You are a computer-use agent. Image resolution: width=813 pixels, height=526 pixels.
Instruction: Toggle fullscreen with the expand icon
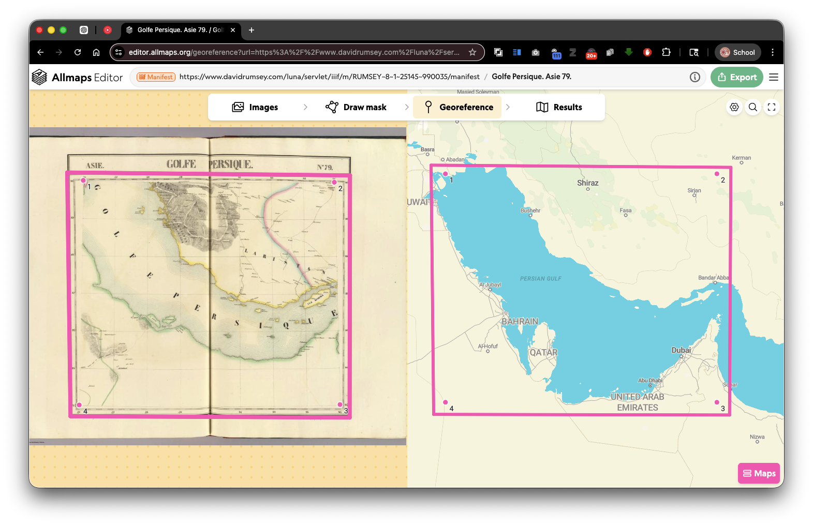pos(772,107)
